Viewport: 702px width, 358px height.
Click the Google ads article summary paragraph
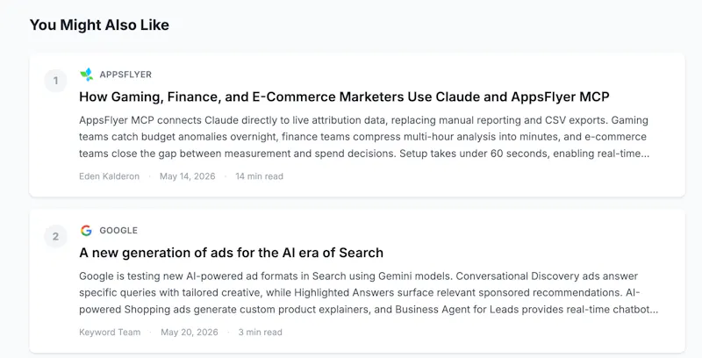pos(369,293)
